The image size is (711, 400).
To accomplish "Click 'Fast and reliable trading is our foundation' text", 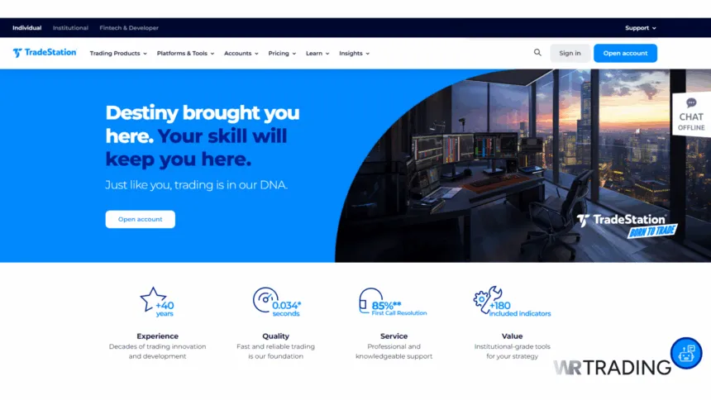I will pyautogui.click(x=275, y=351).
